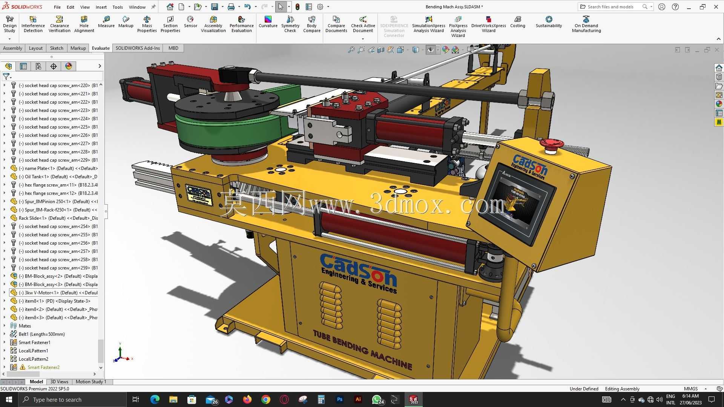Launch SimulationXpress Analysis Wizard
Viewport: 724px width, 407px height.
click(x=429, y=24)
